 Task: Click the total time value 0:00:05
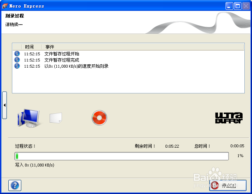coord(237,146)
